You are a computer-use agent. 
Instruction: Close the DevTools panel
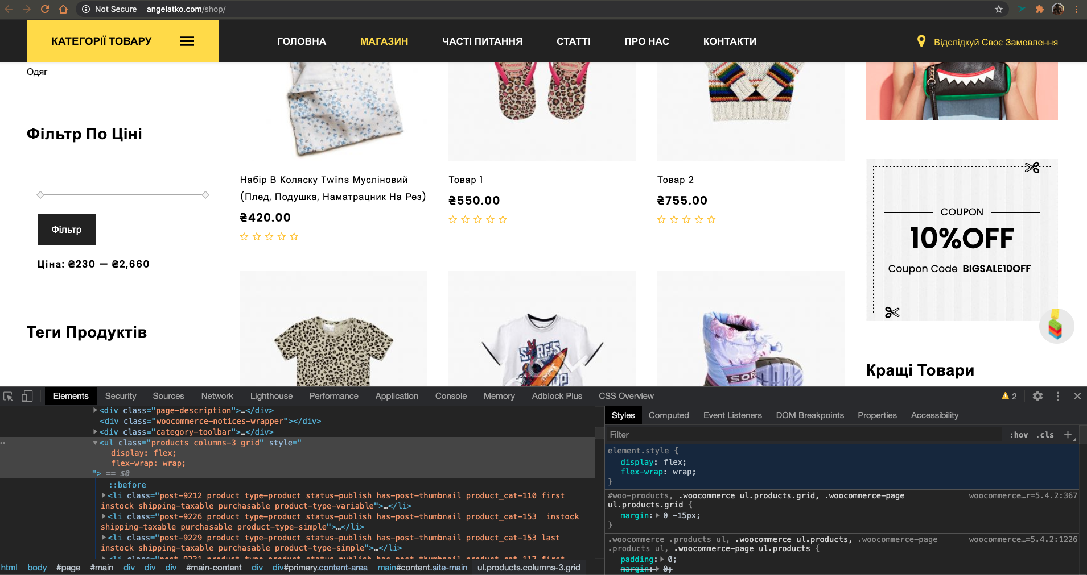[1077, 396]
